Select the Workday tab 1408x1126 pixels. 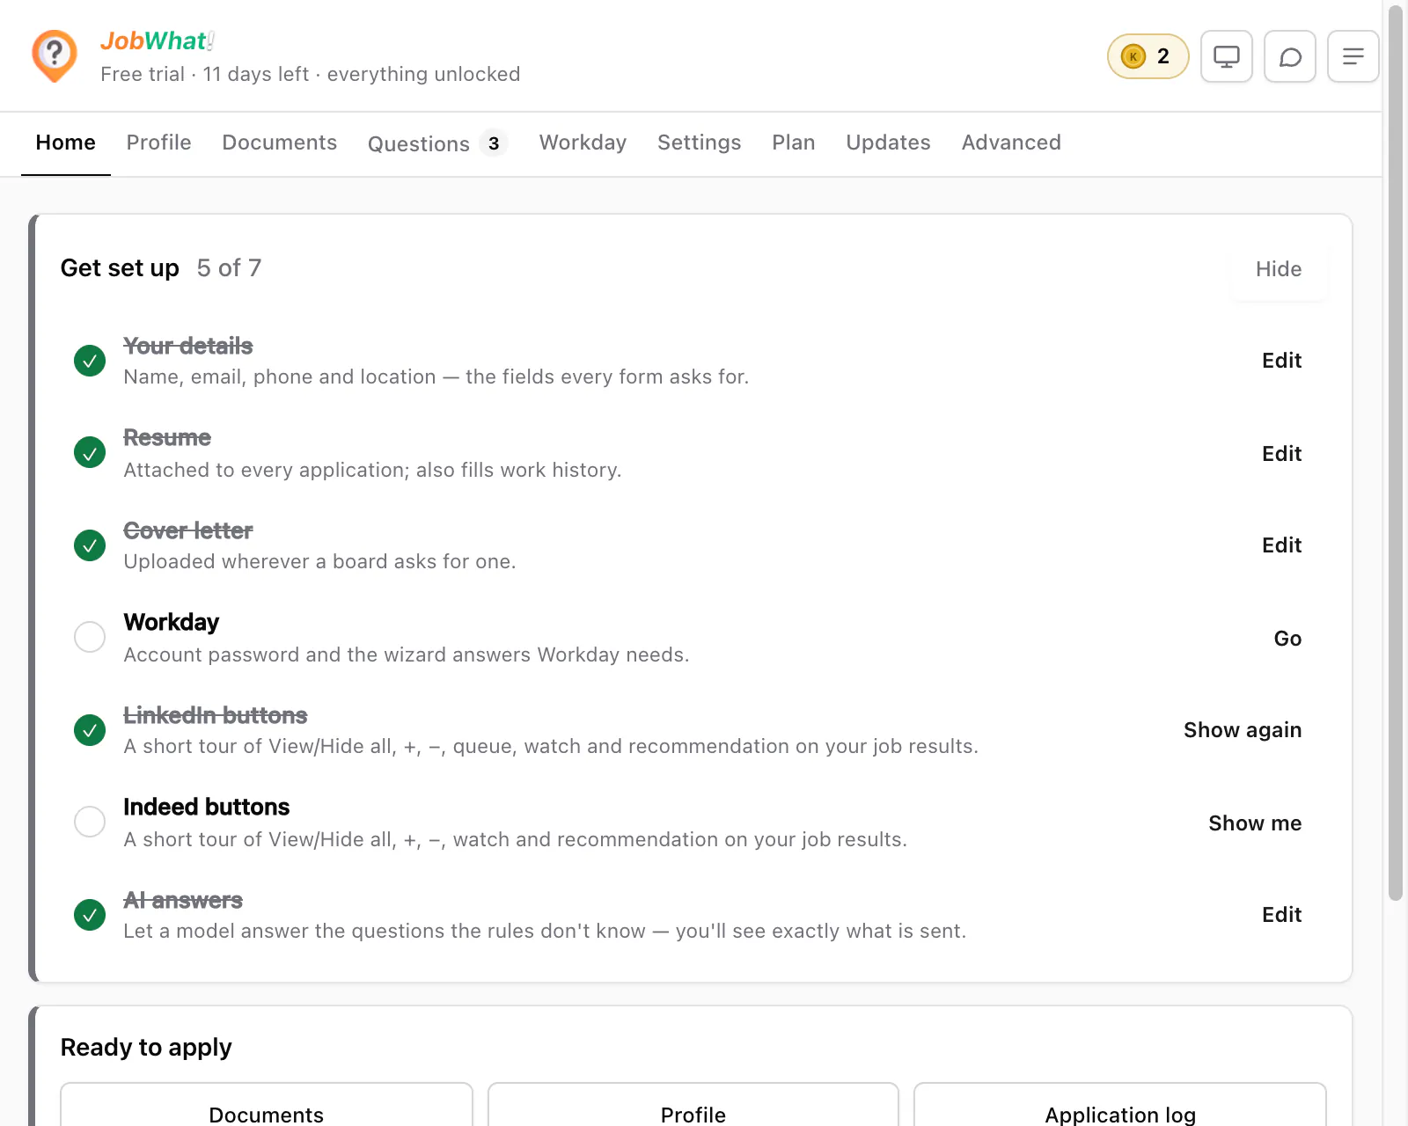tap(583, 143)
